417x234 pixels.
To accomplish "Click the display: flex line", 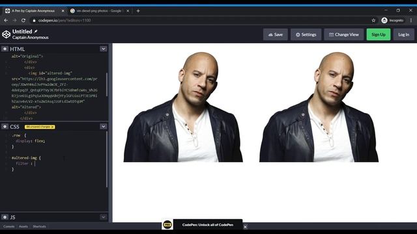I will [30, 141].
